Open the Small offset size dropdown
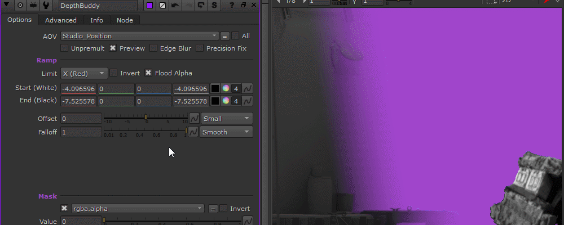Viewport: 564px width, 225px height. coord(227,119)
